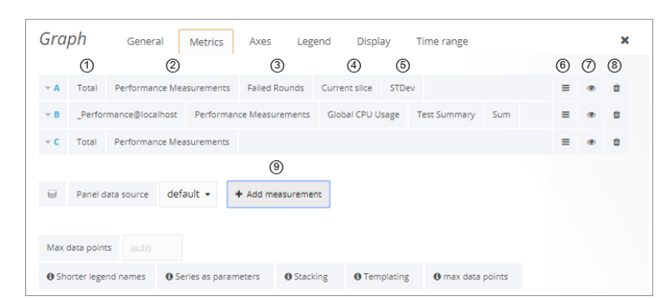Viewport: 665px width, 300px height.
Task: Collapse query row B using its arrow
Action: click(x=48, y=115)
